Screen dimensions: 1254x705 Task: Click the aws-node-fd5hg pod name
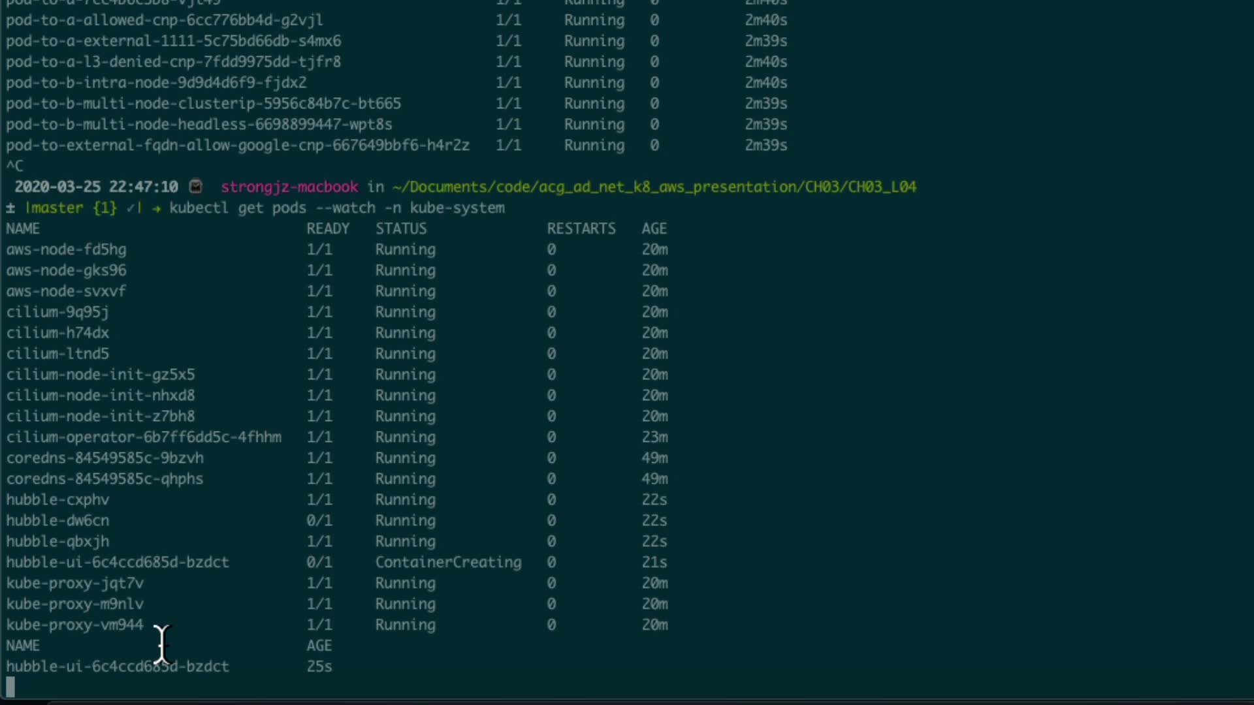coord(66,249)
